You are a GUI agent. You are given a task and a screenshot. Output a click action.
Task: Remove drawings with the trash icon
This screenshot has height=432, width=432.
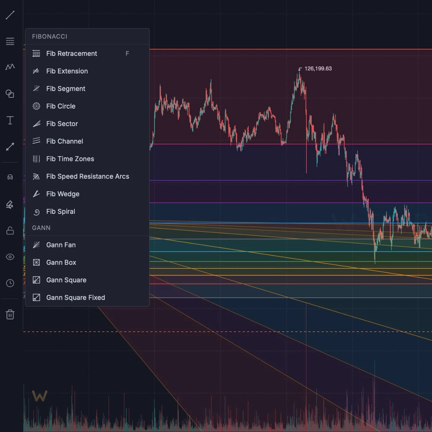(x=10, y=314)
